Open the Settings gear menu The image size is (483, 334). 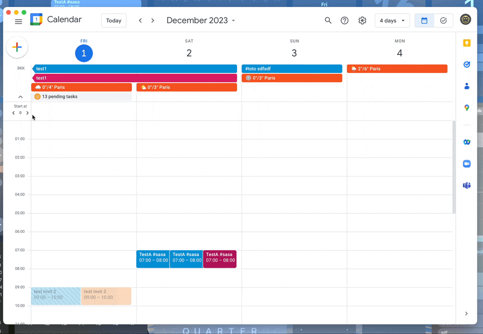(362, 21)
